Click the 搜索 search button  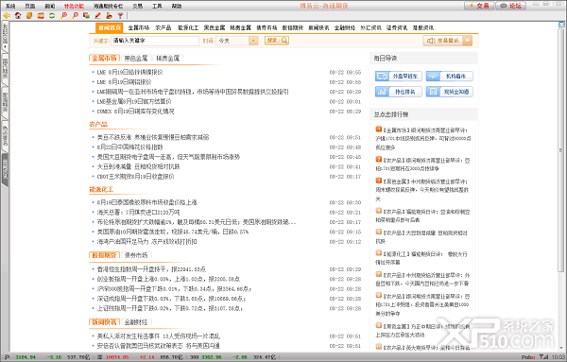tap(277, 41)
